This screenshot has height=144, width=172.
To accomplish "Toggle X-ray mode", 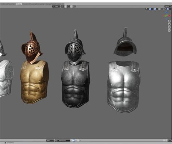I will tap(159, 9).
